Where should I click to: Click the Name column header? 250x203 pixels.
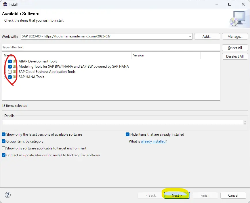click(x=67, y=55)
